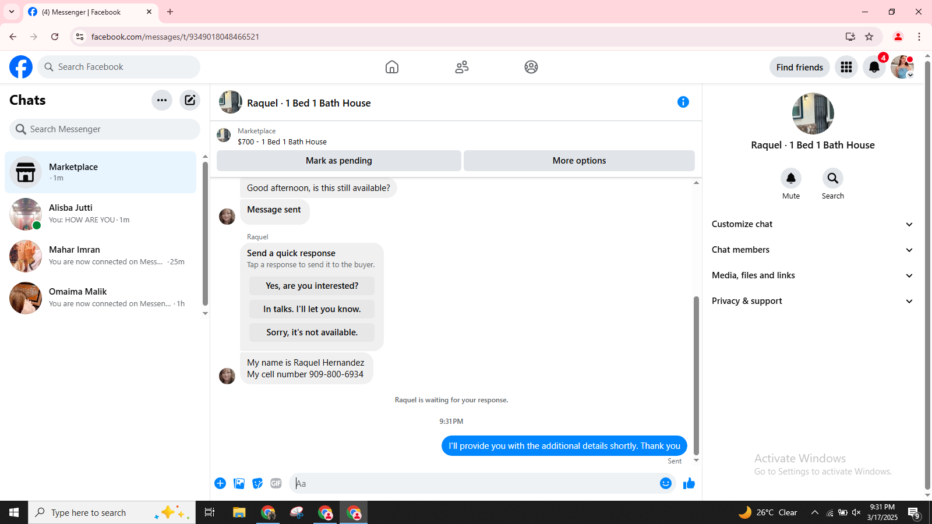Open the weather widget showing 26°C Clear
This screenshot has height=524, width=932.
pos(768,512)
